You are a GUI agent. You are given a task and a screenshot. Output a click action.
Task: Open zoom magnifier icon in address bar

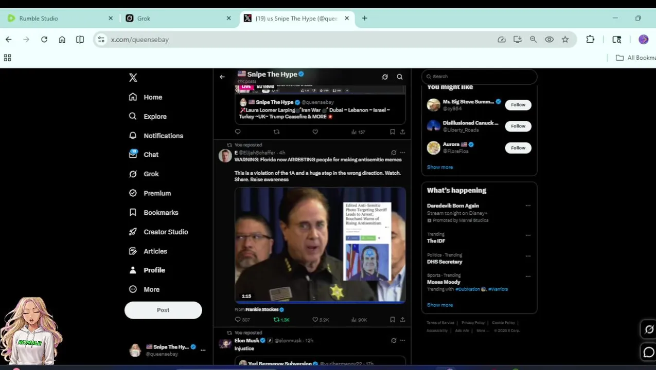tap(534, 40)
